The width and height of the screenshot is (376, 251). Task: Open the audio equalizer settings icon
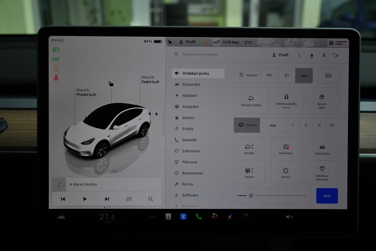coord(129,199)
